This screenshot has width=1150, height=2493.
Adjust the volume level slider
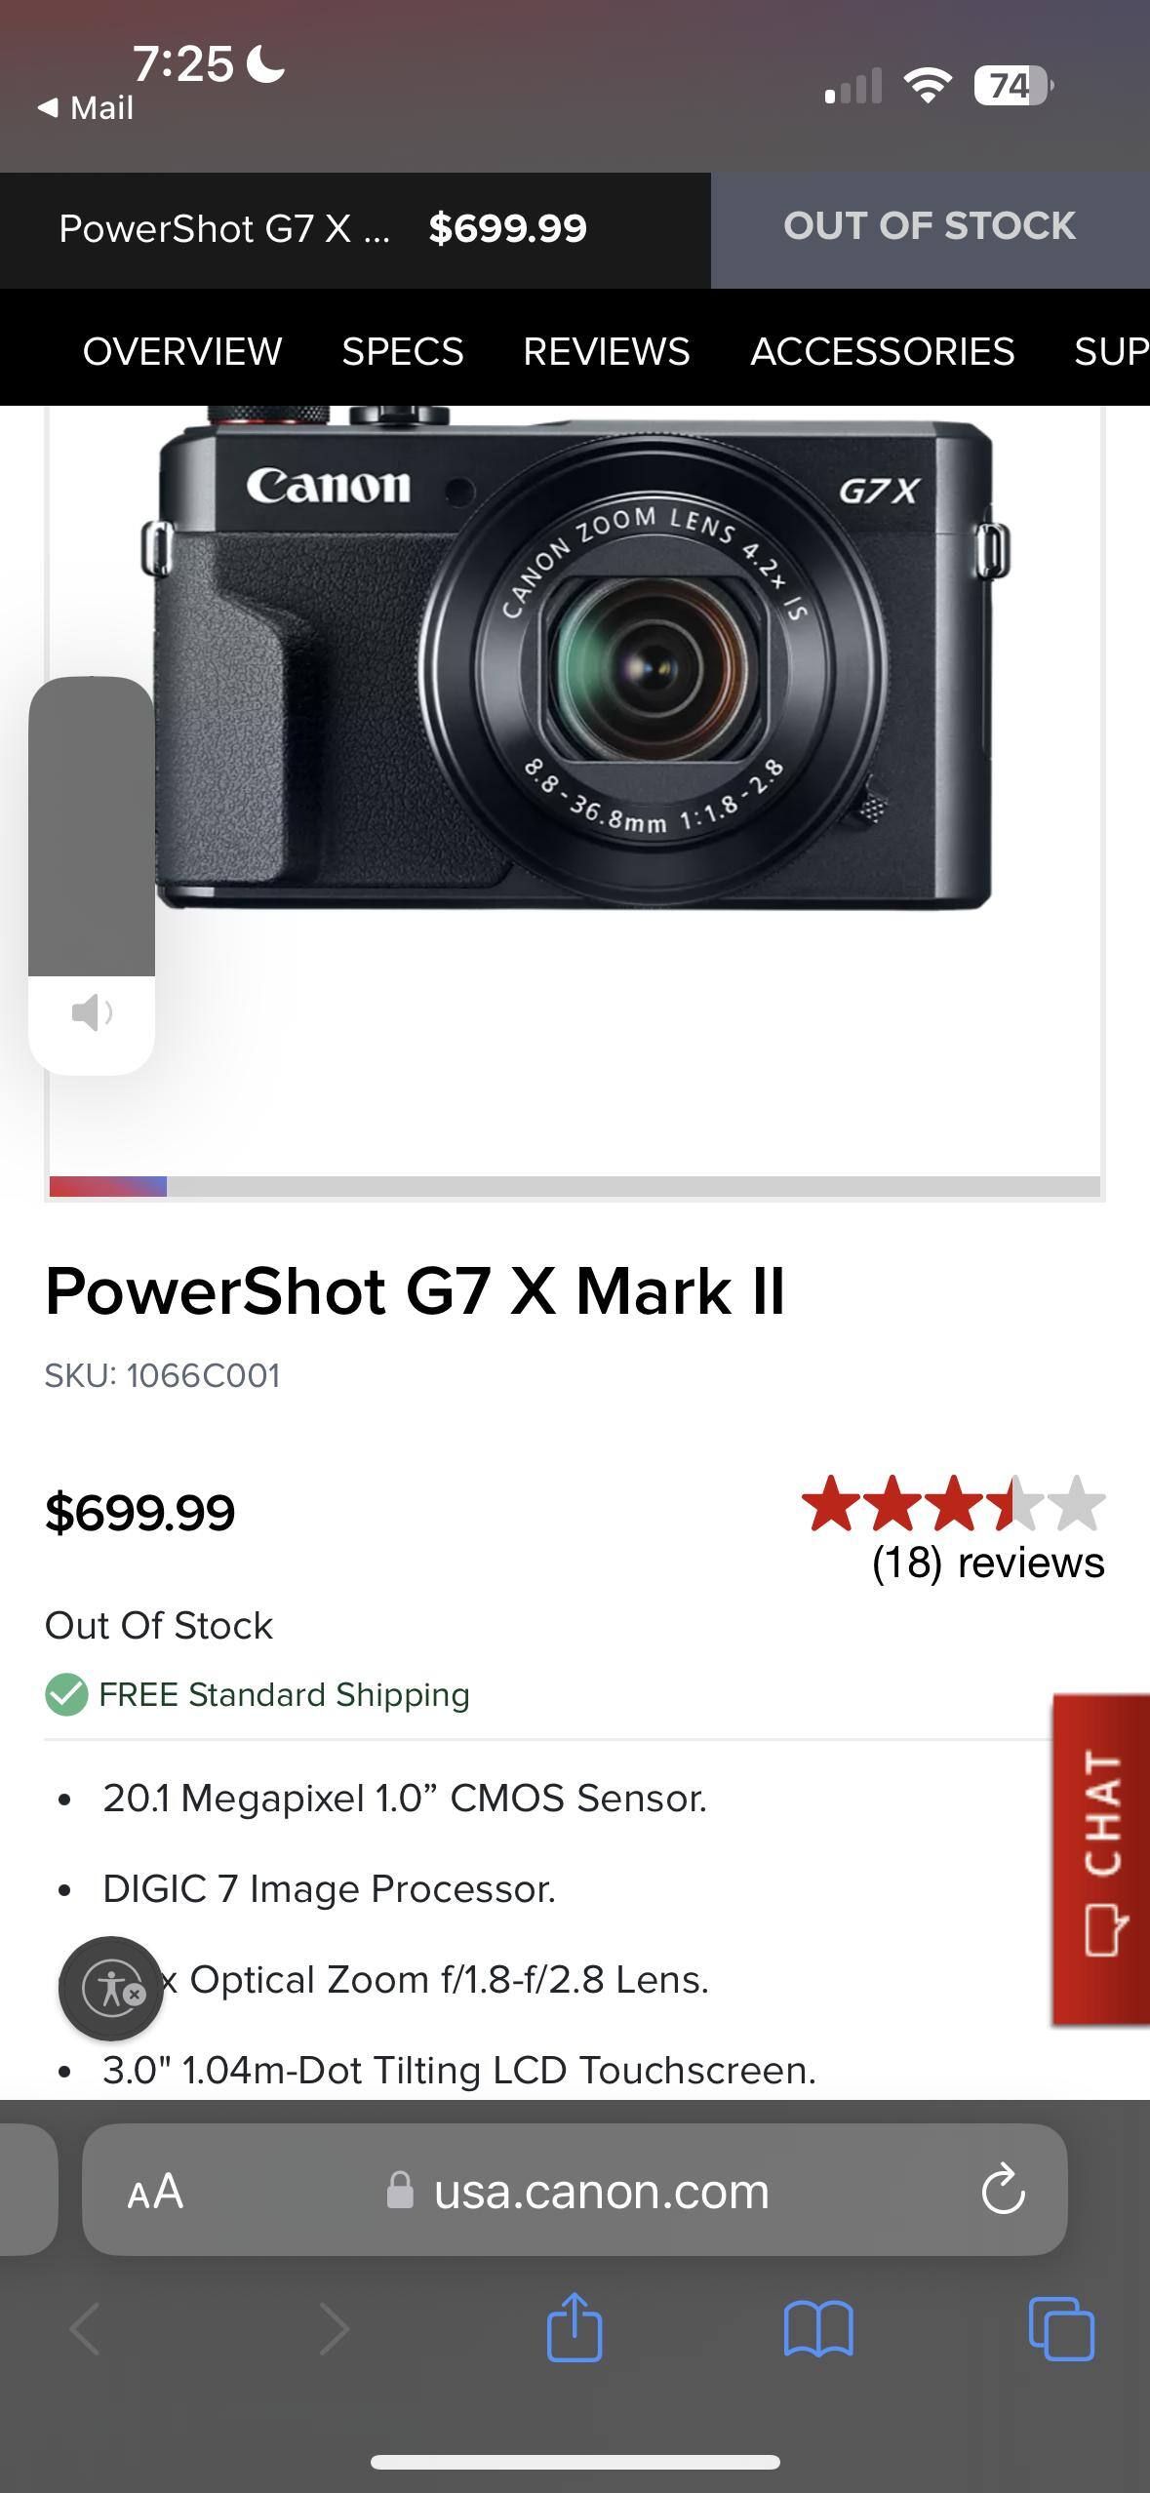coord(92,827)
